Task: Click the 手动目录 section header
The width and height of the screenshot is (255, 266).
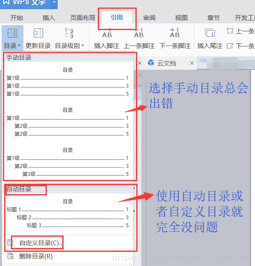Action: 68,57
